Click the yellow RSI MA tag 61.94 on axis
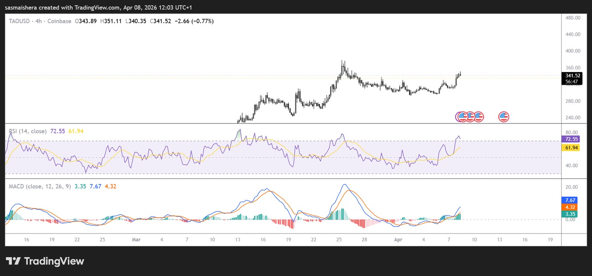 pyautogui.click(x=571, y=147)
